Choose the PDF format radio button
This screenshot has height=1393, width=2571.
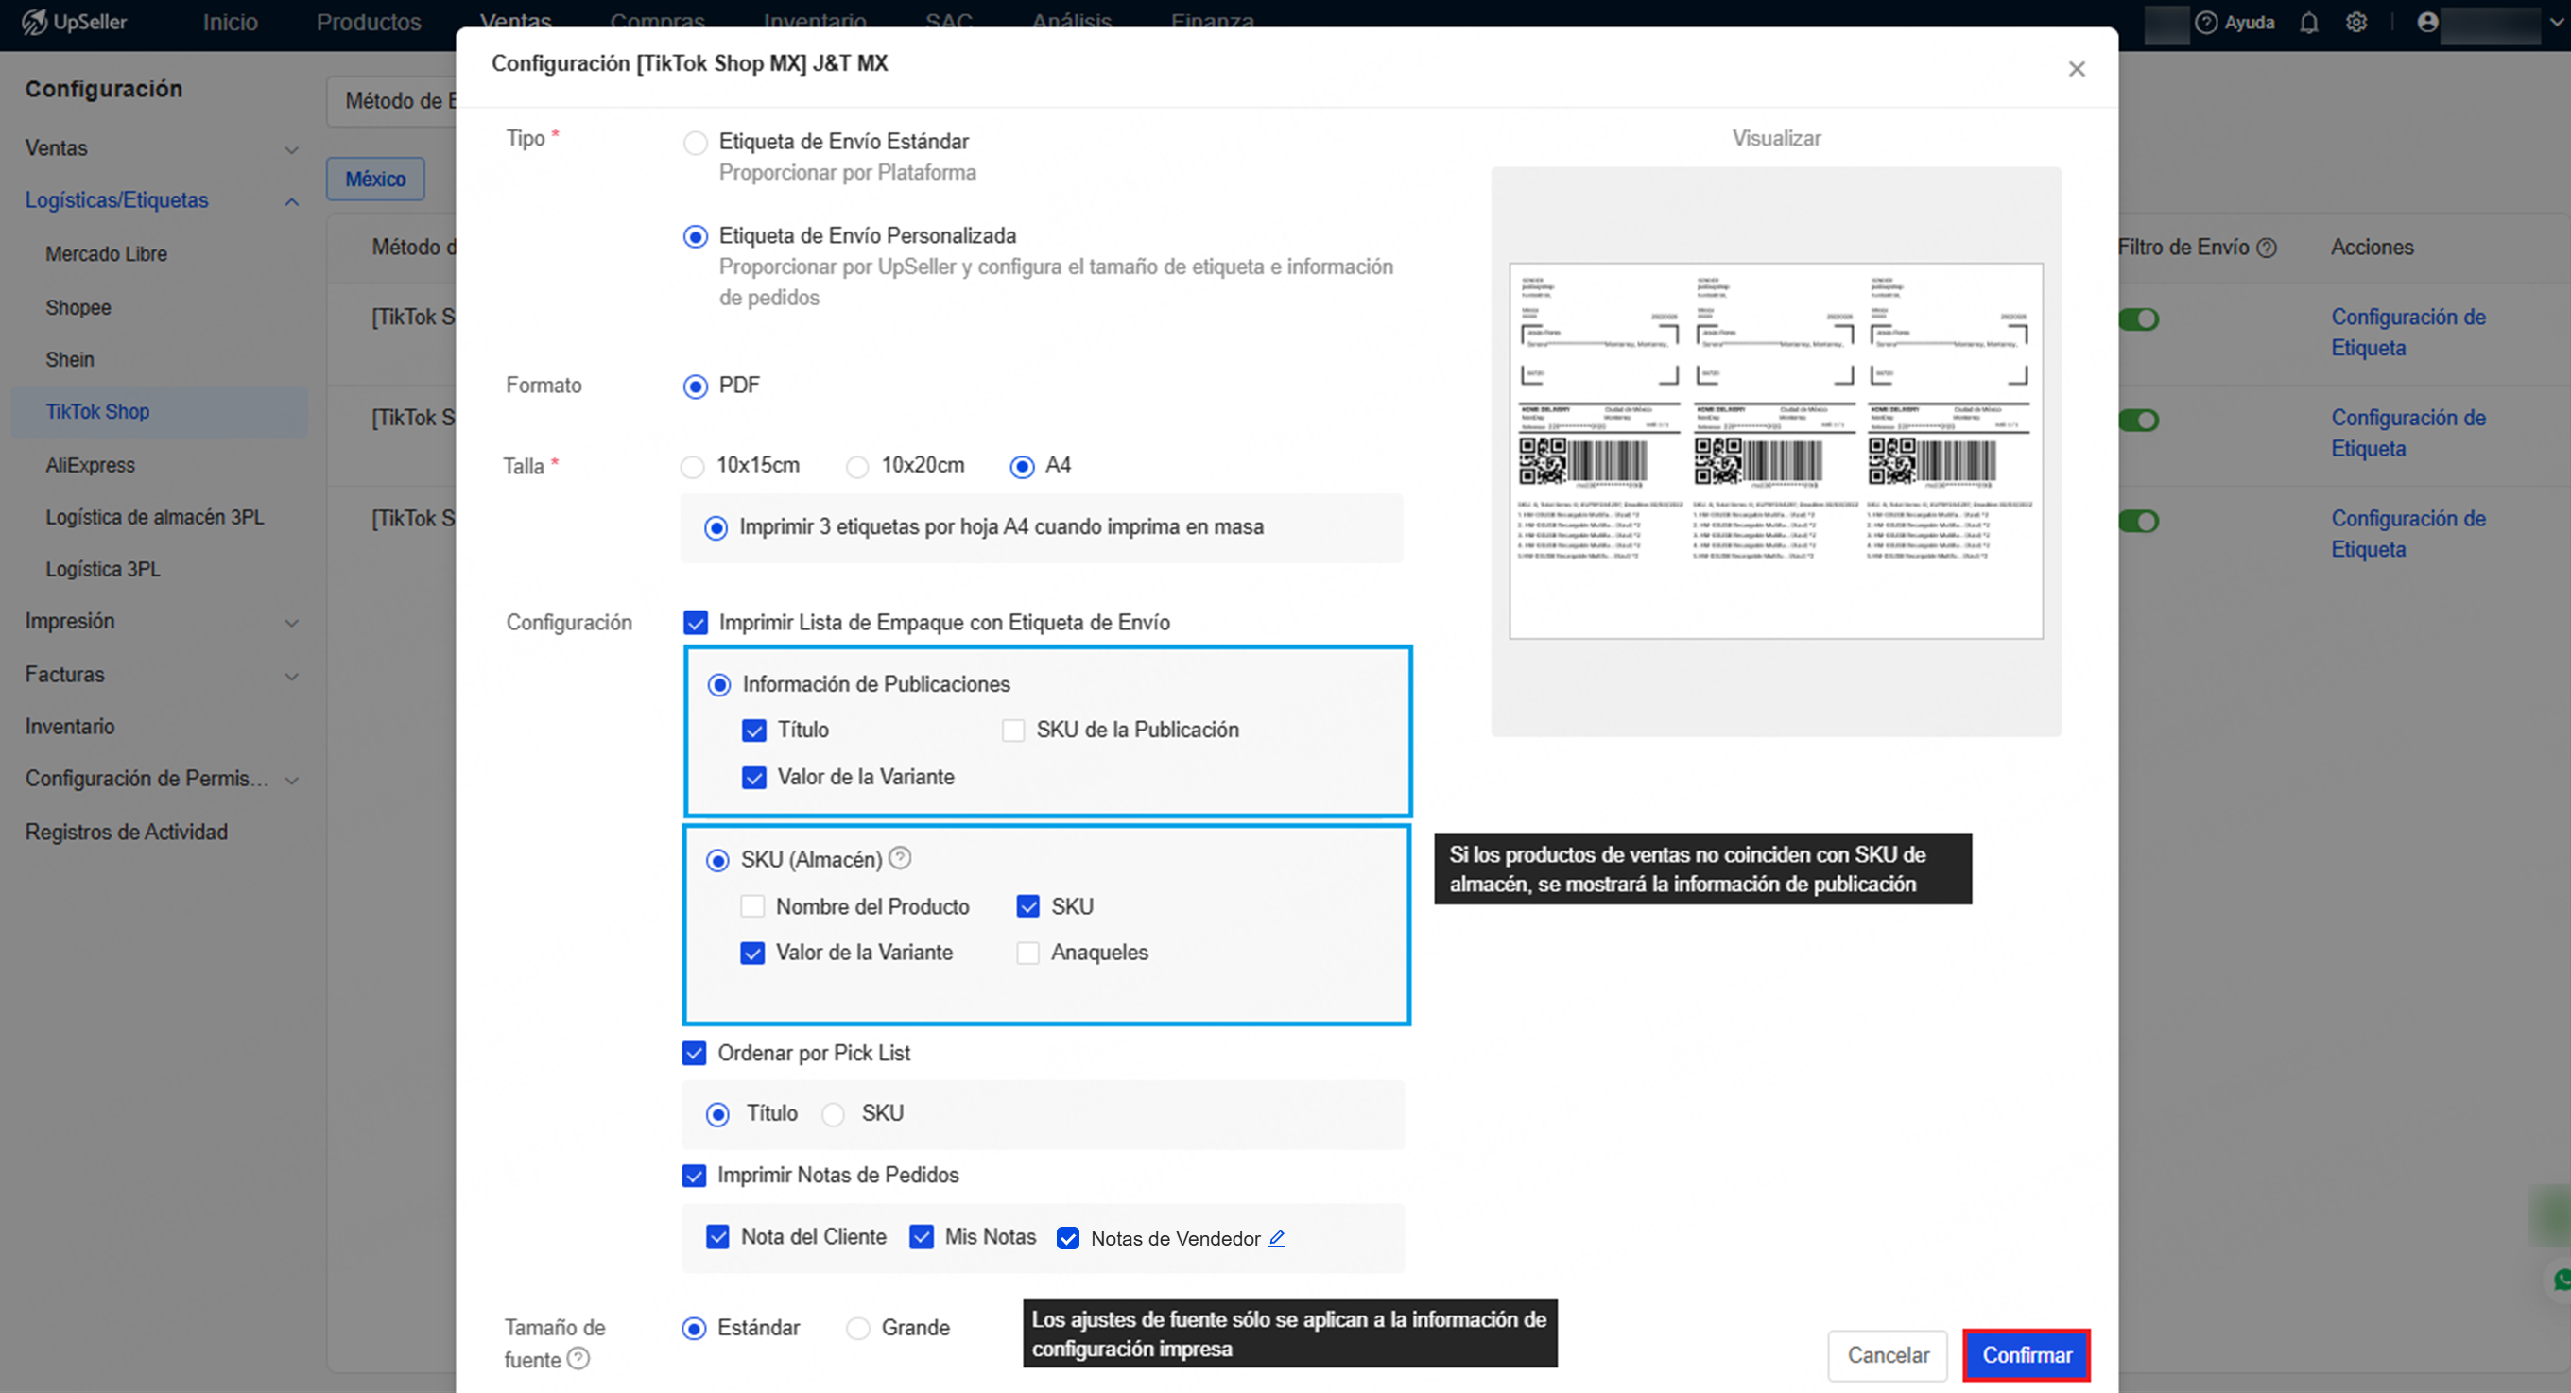pyautogui.click(x=696, y=387)
